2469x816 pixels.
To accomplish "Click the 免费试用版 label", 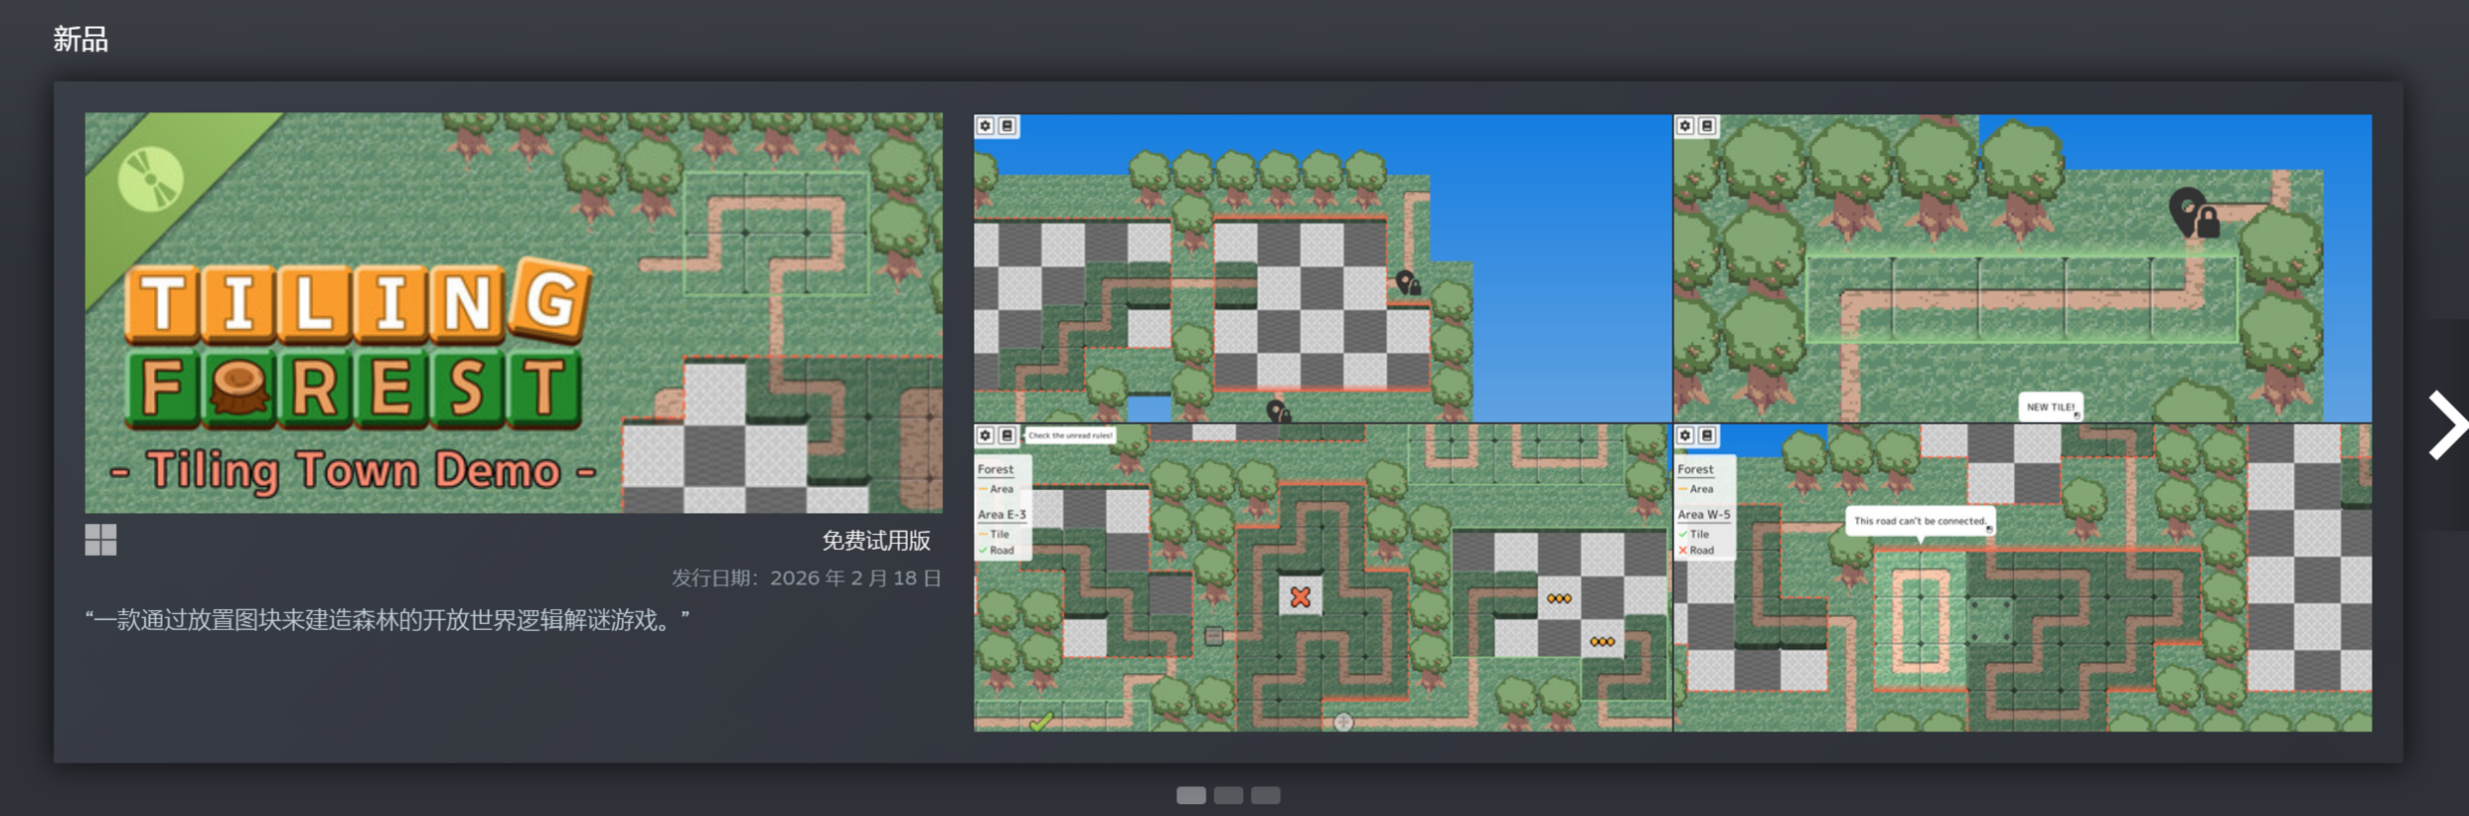I will click(875, 540).
